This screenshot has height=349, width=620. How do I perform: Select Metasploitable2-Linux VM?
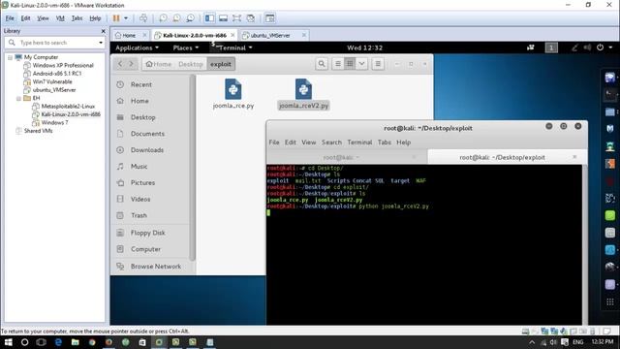click(68, 107)
